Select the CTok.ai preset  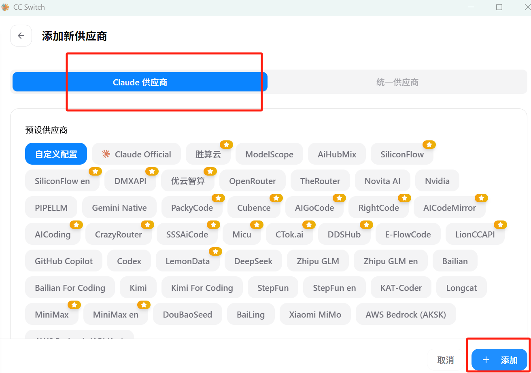point(289,234)
